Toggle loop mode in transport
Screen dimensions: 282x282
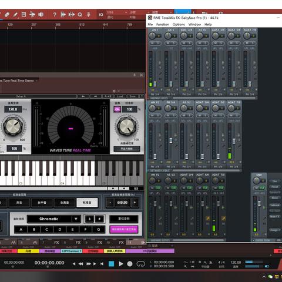coord(140,264)
